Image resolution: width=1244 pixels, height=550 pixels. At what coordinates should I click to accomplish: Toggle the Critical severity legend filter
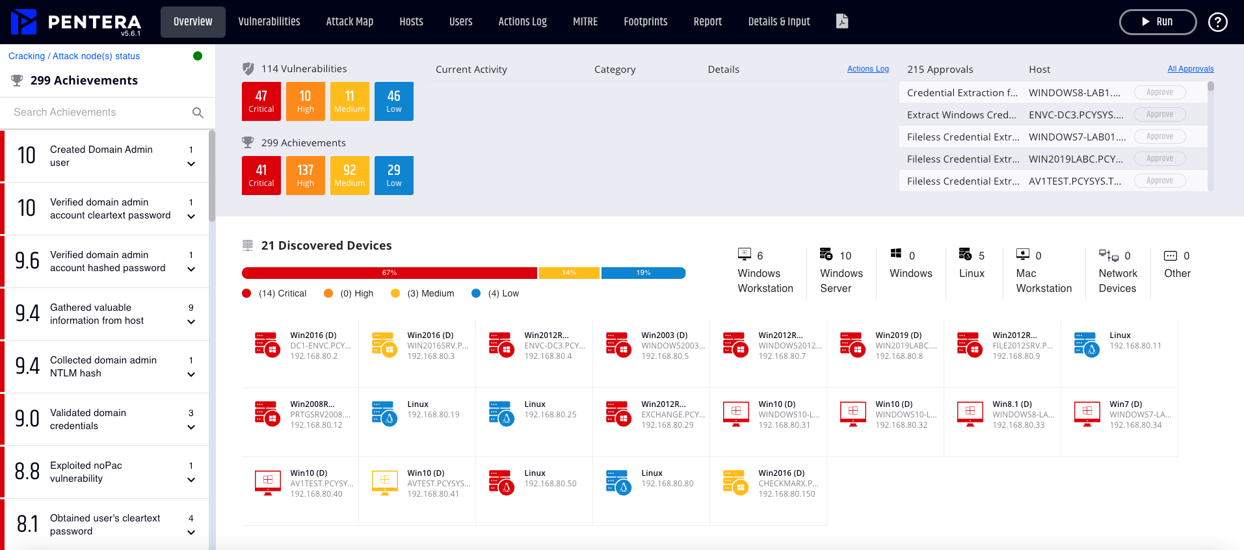coord(246,293)
